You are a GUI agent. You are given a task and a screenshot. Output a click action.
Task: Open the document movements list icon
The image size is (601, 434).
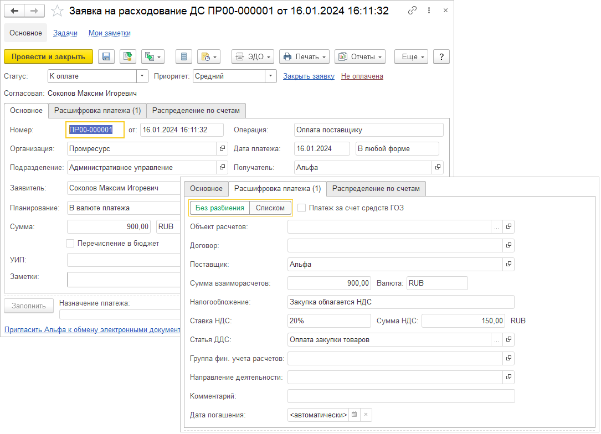[184, 56]
